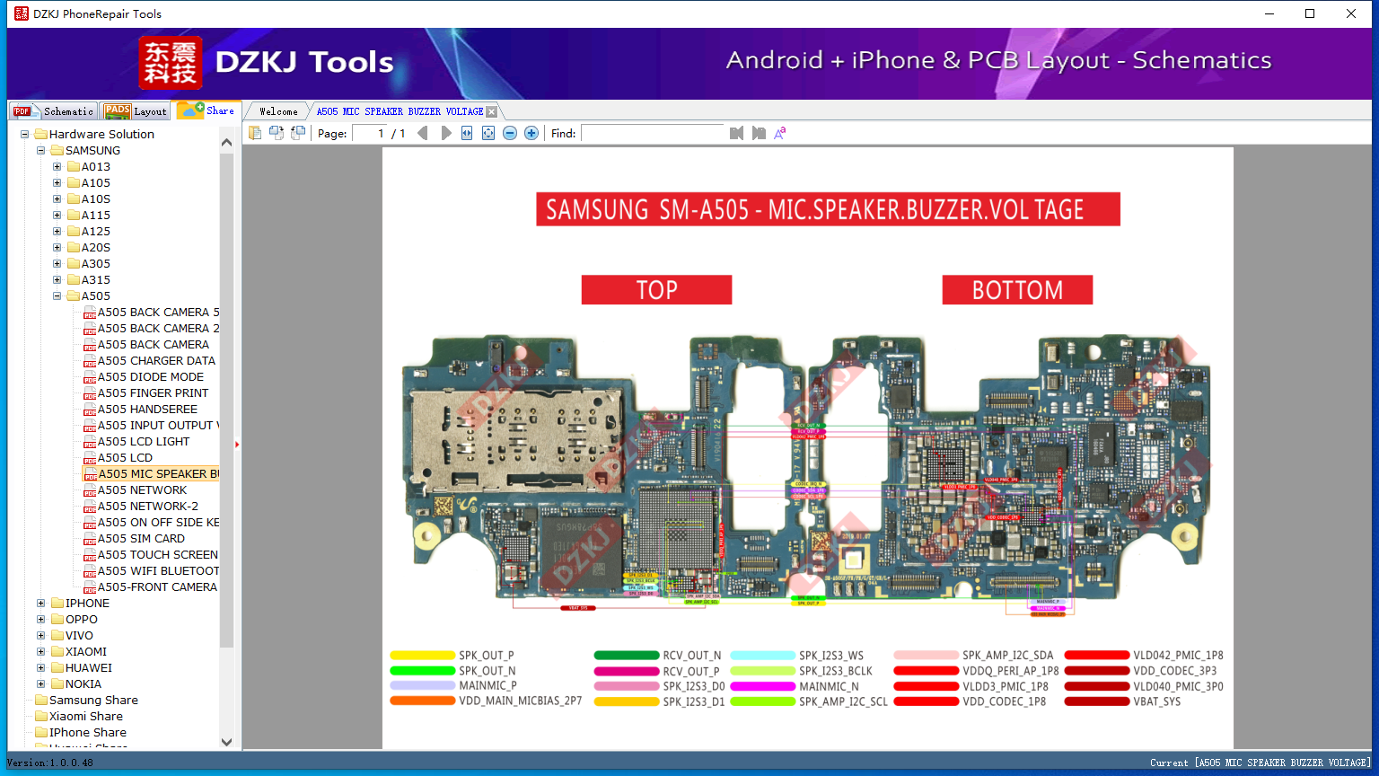Collapse the SAMSUNG folder node
This screenshot has width=1379, height=776.
(x=41, y=151)
